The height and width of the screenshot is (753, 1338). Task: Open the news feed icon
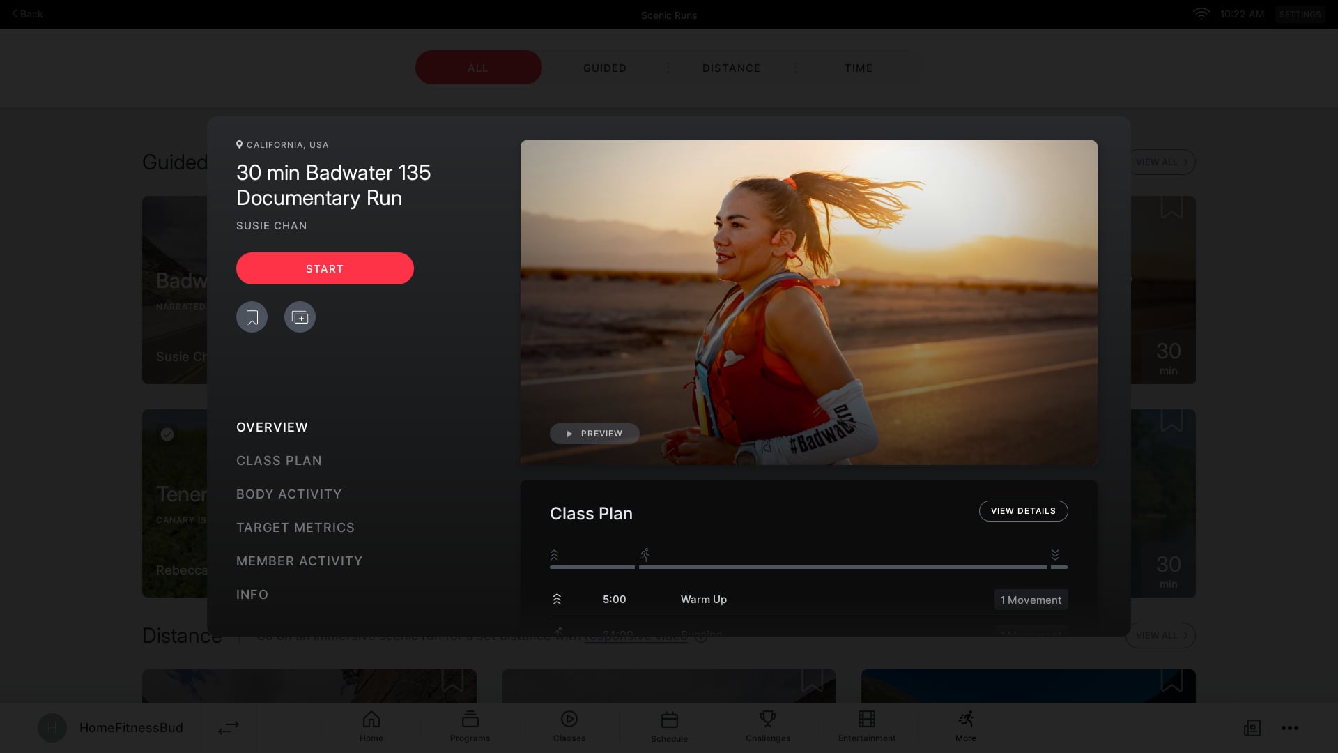pyautogui.click(x=1252, y=728)
